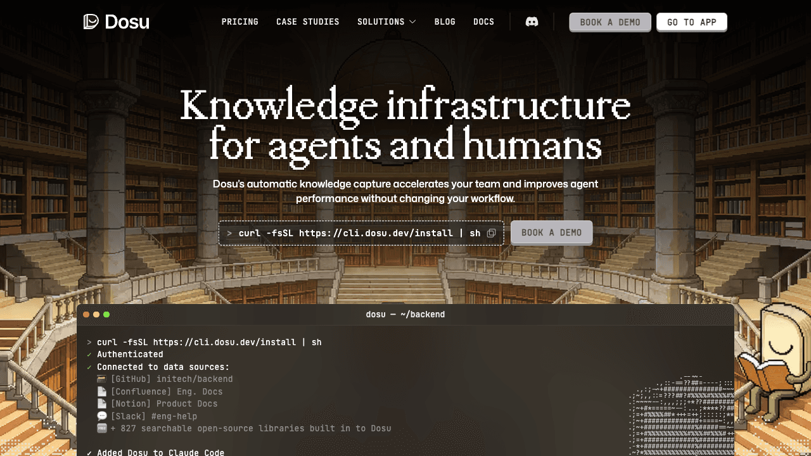The image size is (811, 456).
Task: Click the terminal title "dosu — ~/backend"
Action: (405, 314)
